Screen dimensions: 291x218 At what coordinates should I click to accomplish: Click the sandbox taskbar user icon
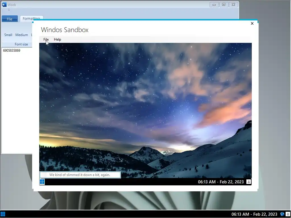[248, 182]
